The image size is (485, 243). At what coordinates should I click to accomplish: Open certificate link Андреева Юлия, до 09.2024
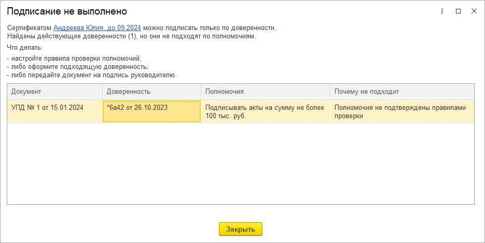[97, 27]
